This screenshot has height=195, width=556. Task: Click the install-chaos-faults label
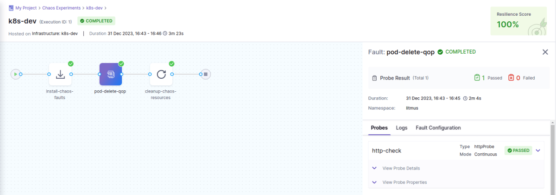(x=60, y=94)
